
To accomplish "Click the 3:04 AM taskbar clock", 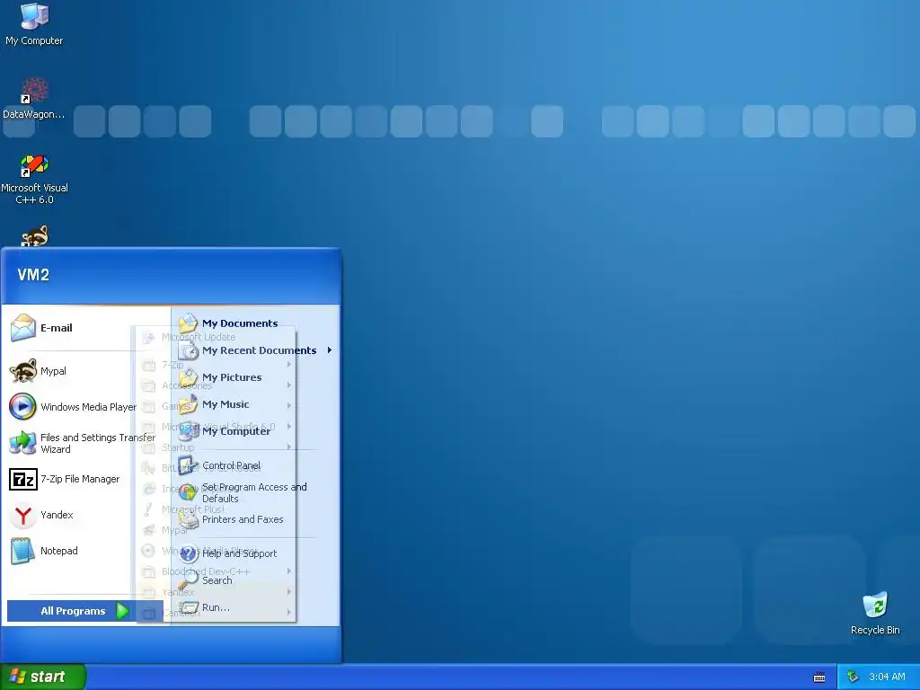I will point(887,677).
